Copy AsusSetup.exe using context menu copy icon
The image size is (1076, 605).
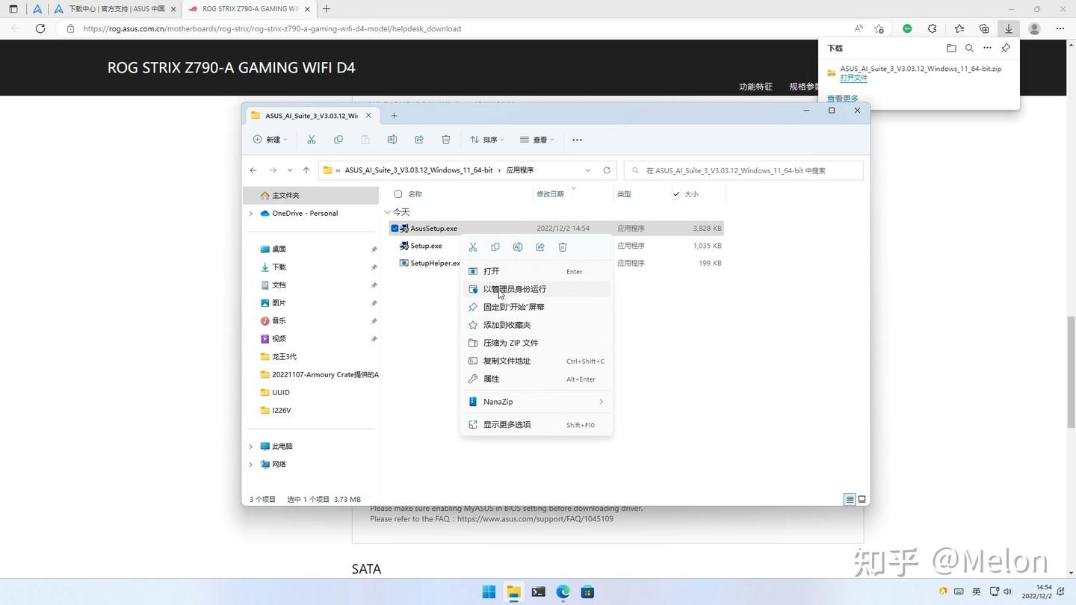pos(495,246)
